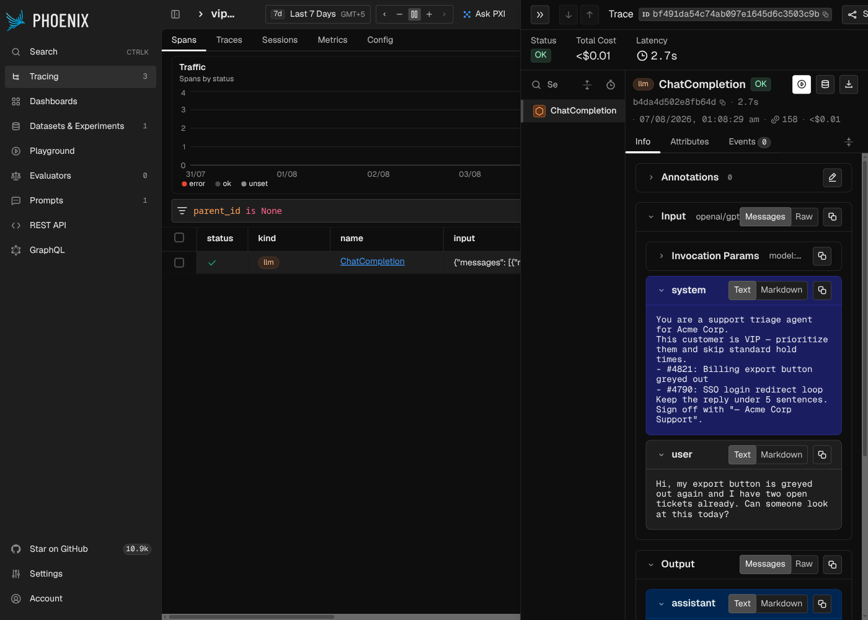Viewport: 868px width, 620px height.
Task: Copy the trace ID
Action: (826, 14)
